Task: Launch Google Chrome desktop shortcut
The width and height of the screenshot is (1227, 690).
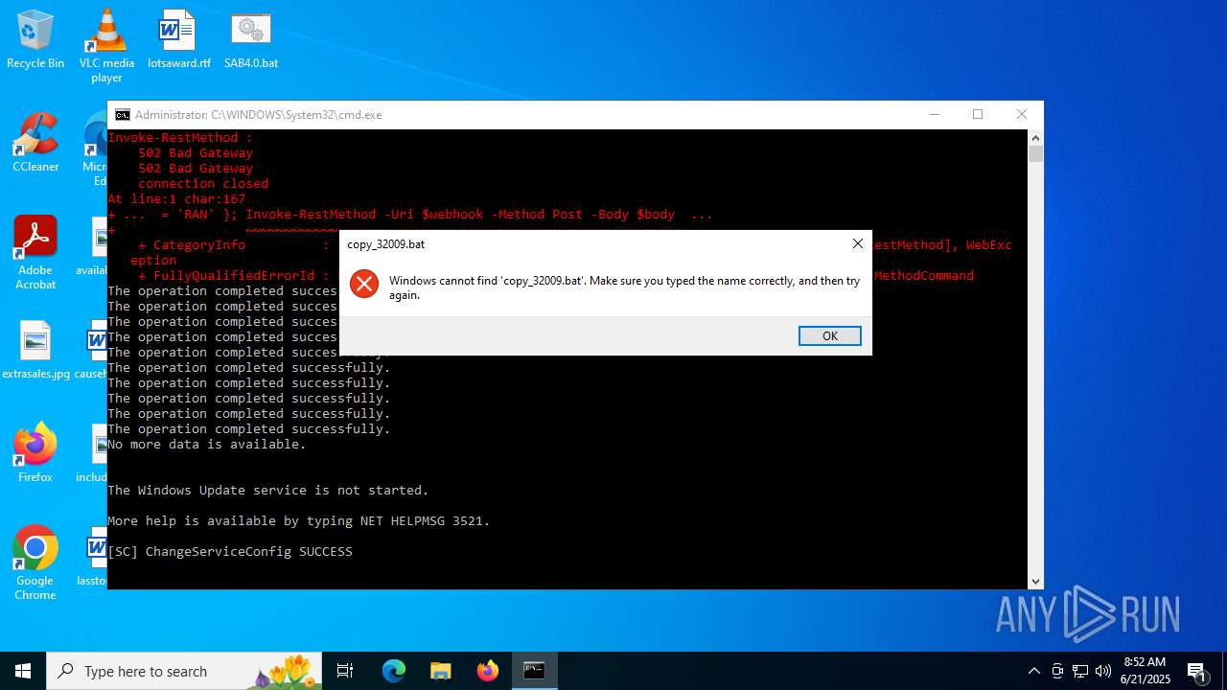Action: point(35,563)
